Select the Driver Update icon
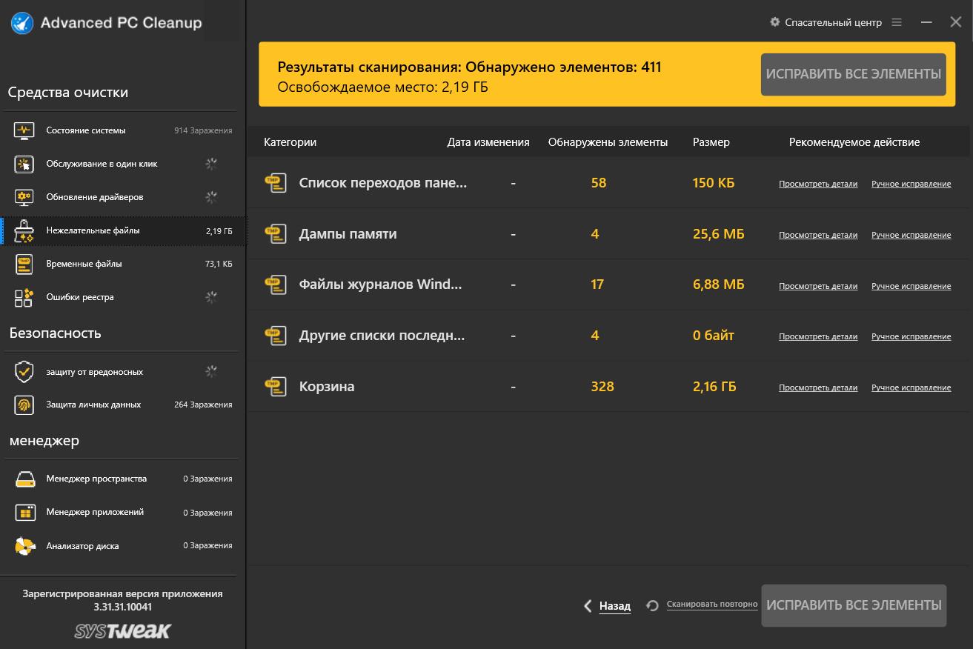Viewport: 973px width, 649px height. click(24, 197)
